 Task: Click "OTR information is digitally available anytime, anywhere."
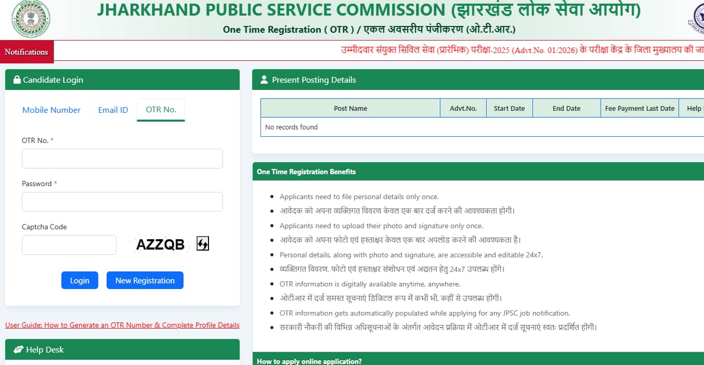(370, 284)
